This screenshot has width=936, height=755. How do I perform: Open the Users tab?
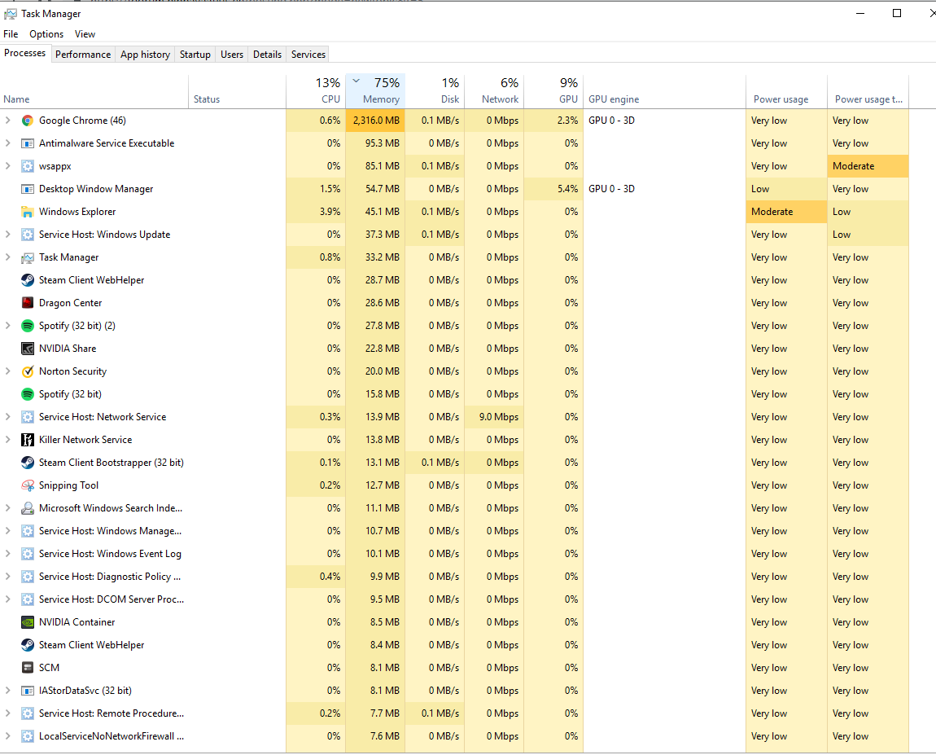(232, 55)
